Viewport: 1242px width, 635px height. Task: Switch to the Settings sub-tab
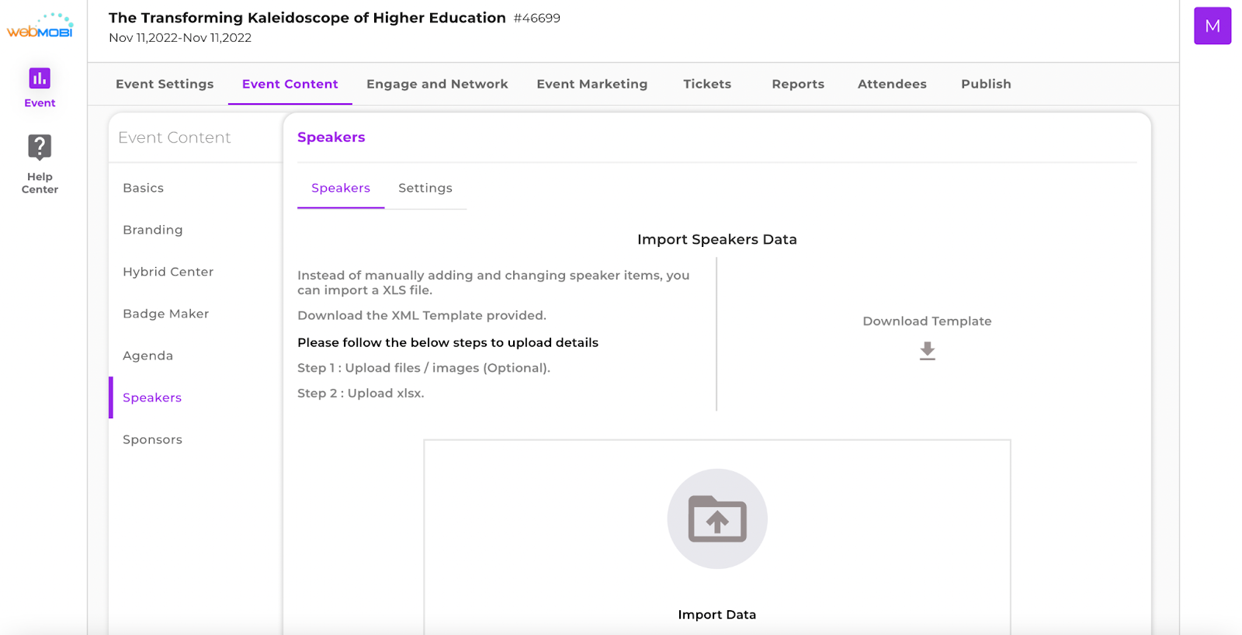point(425,188)
